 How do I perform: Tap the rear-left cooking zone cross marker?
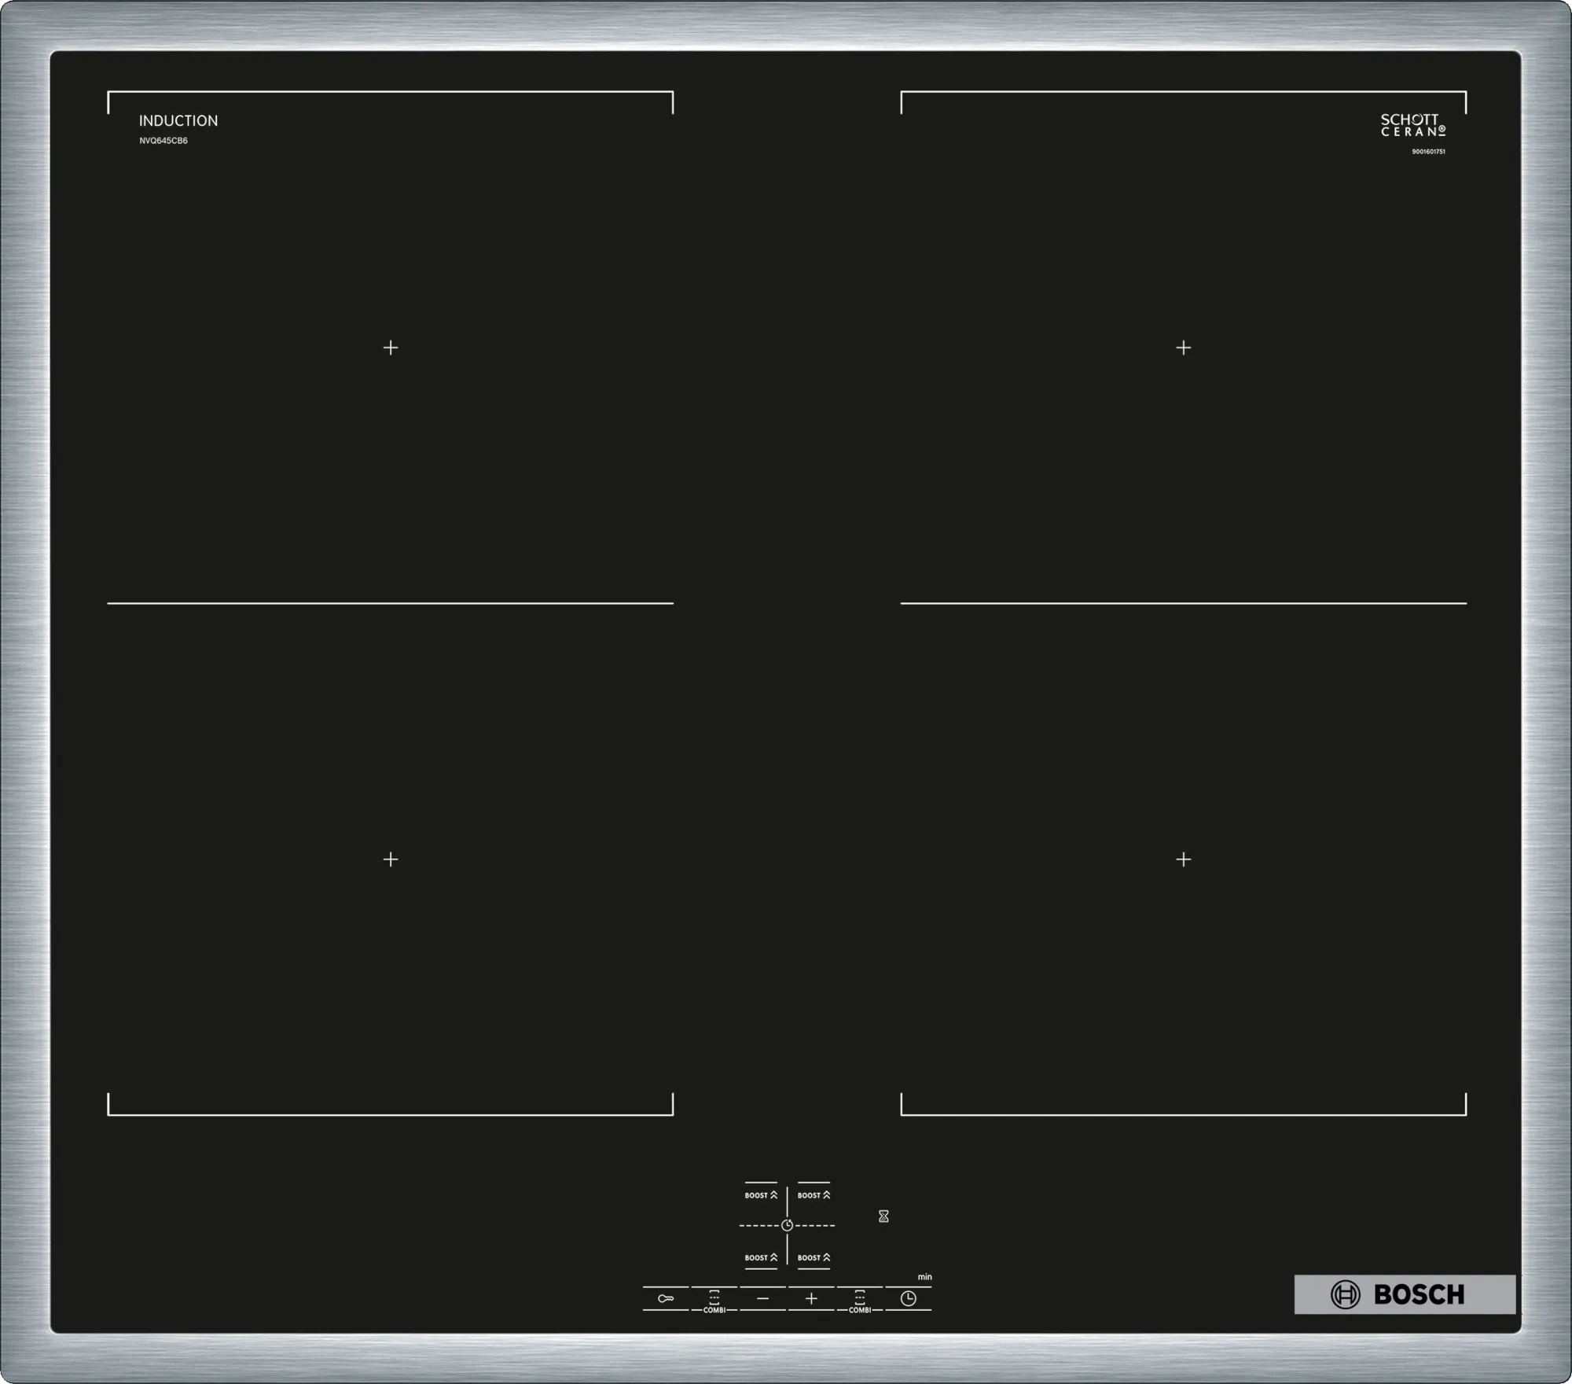(x=391, y=348)
